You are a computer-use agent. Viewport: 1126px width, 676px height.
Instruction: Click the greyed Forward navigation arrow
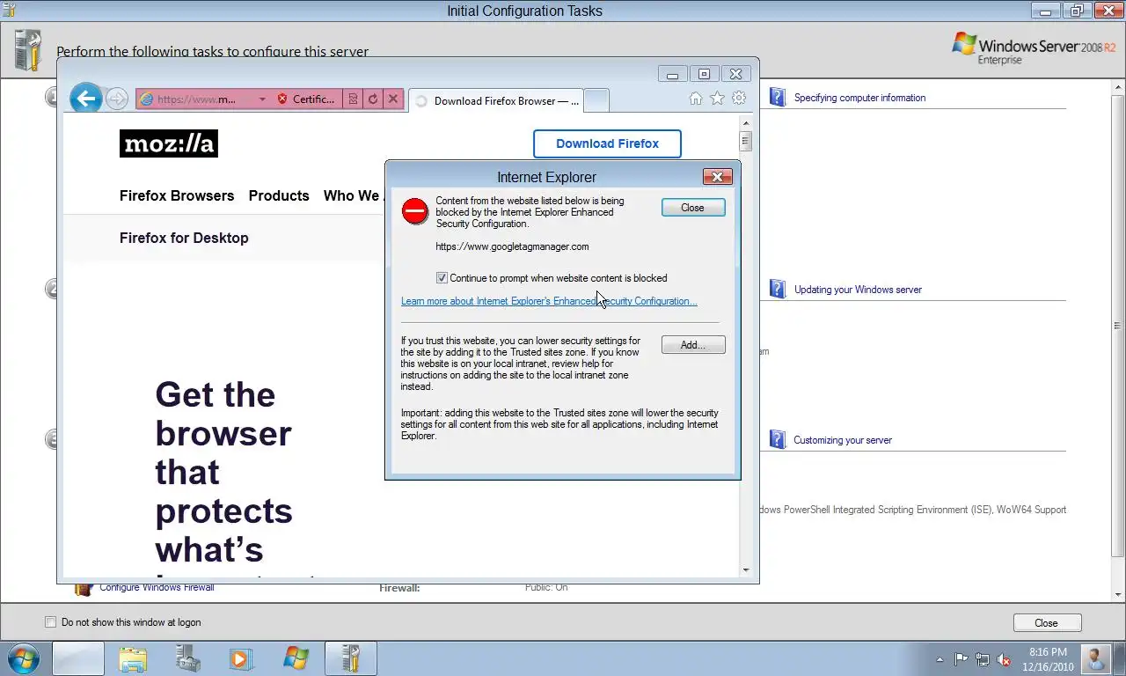[x=117, y=99]
